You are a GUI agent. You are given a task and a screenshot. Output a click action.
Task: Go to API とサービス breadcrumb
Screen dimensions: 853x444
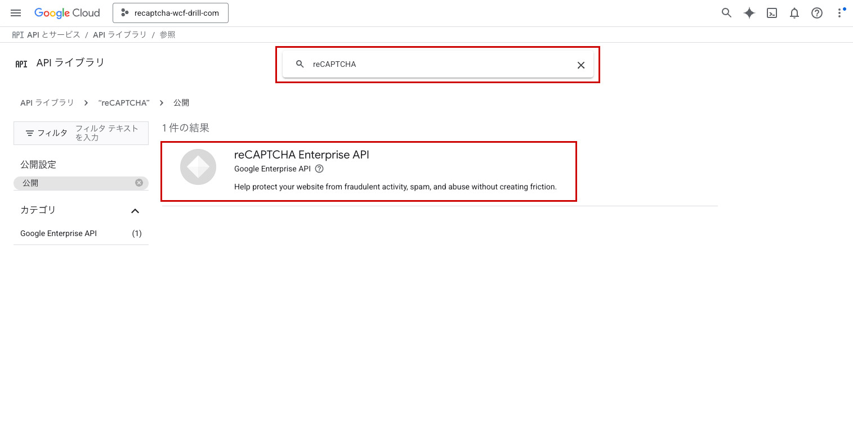[53, 35]
